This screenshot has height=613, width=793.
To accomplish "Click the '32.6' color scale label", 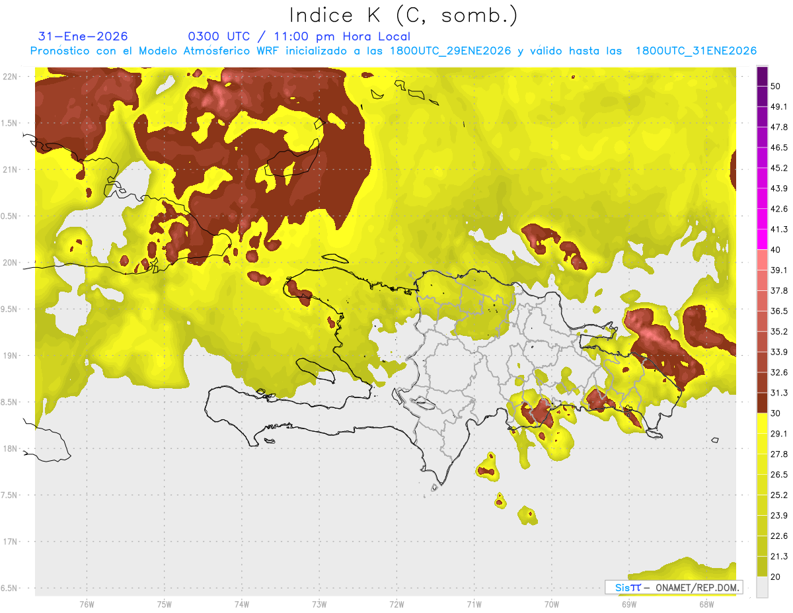I will (779, 372).
